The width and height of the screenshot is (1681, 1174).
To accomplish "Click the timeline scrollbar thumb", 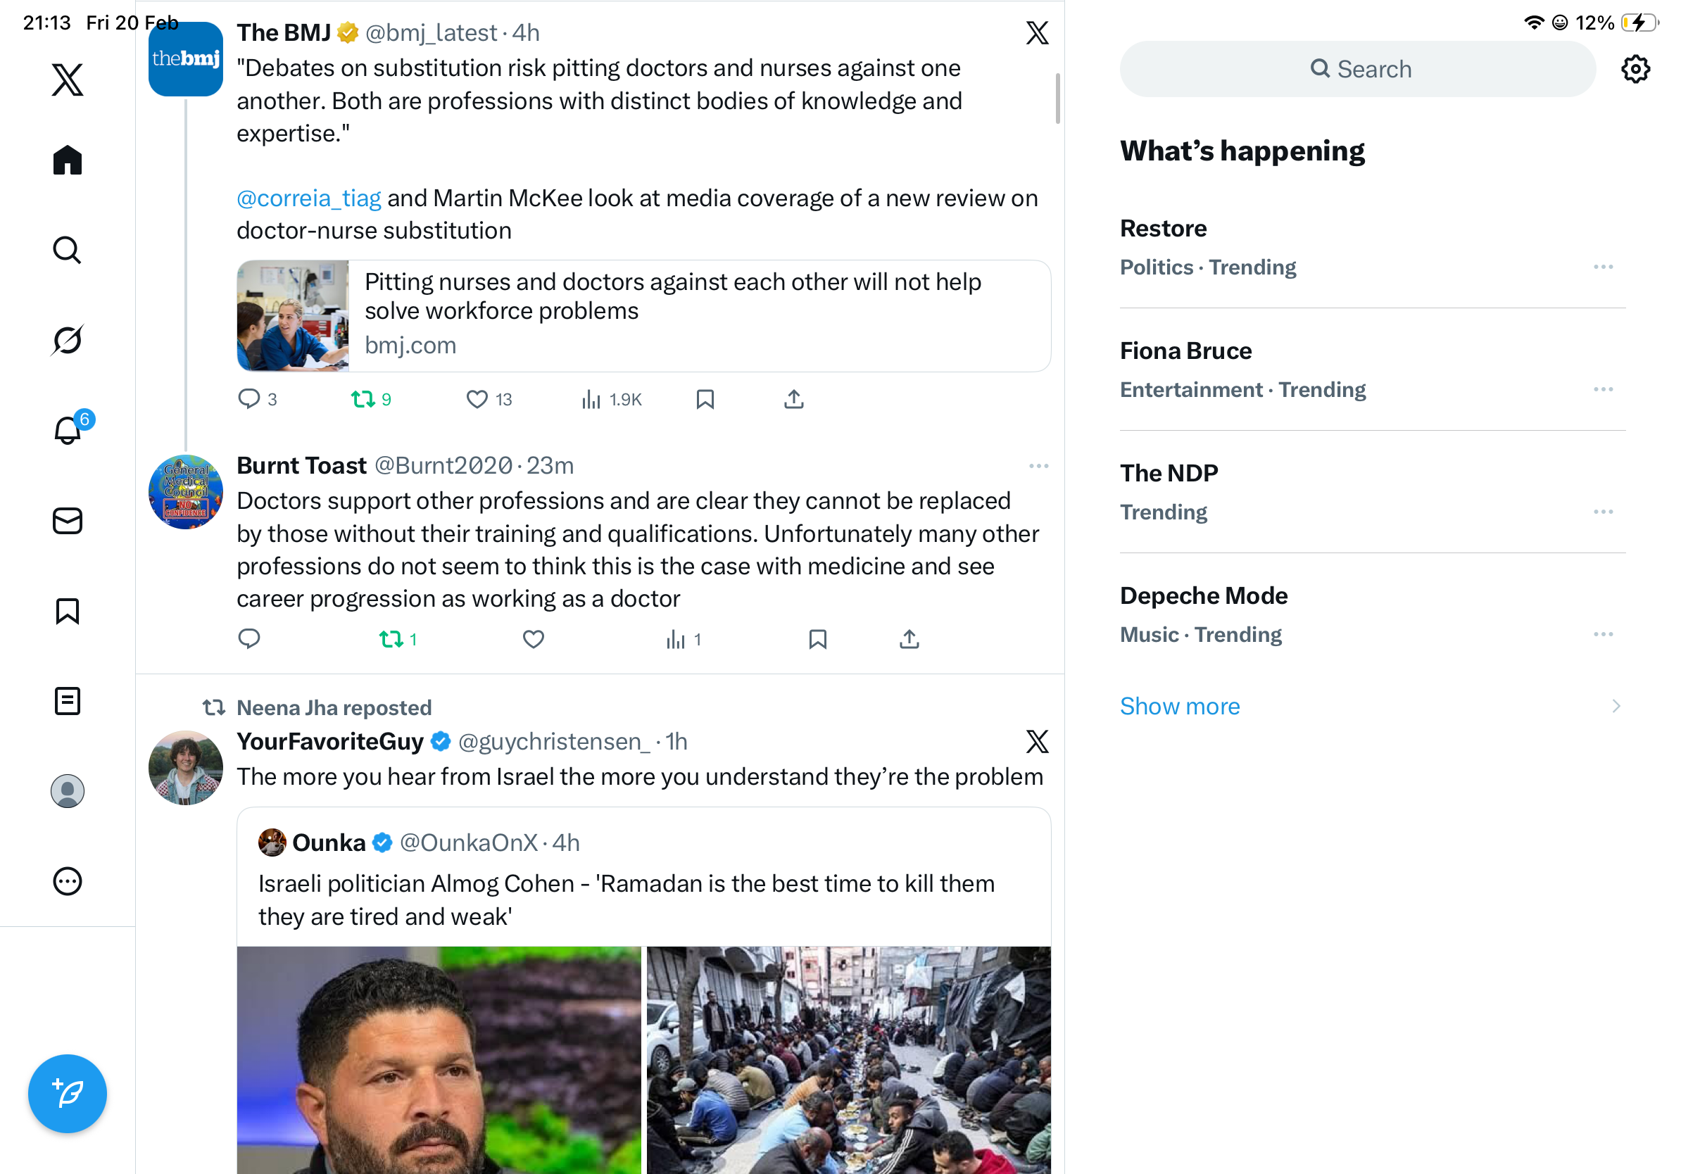I will click(1057, 99).
